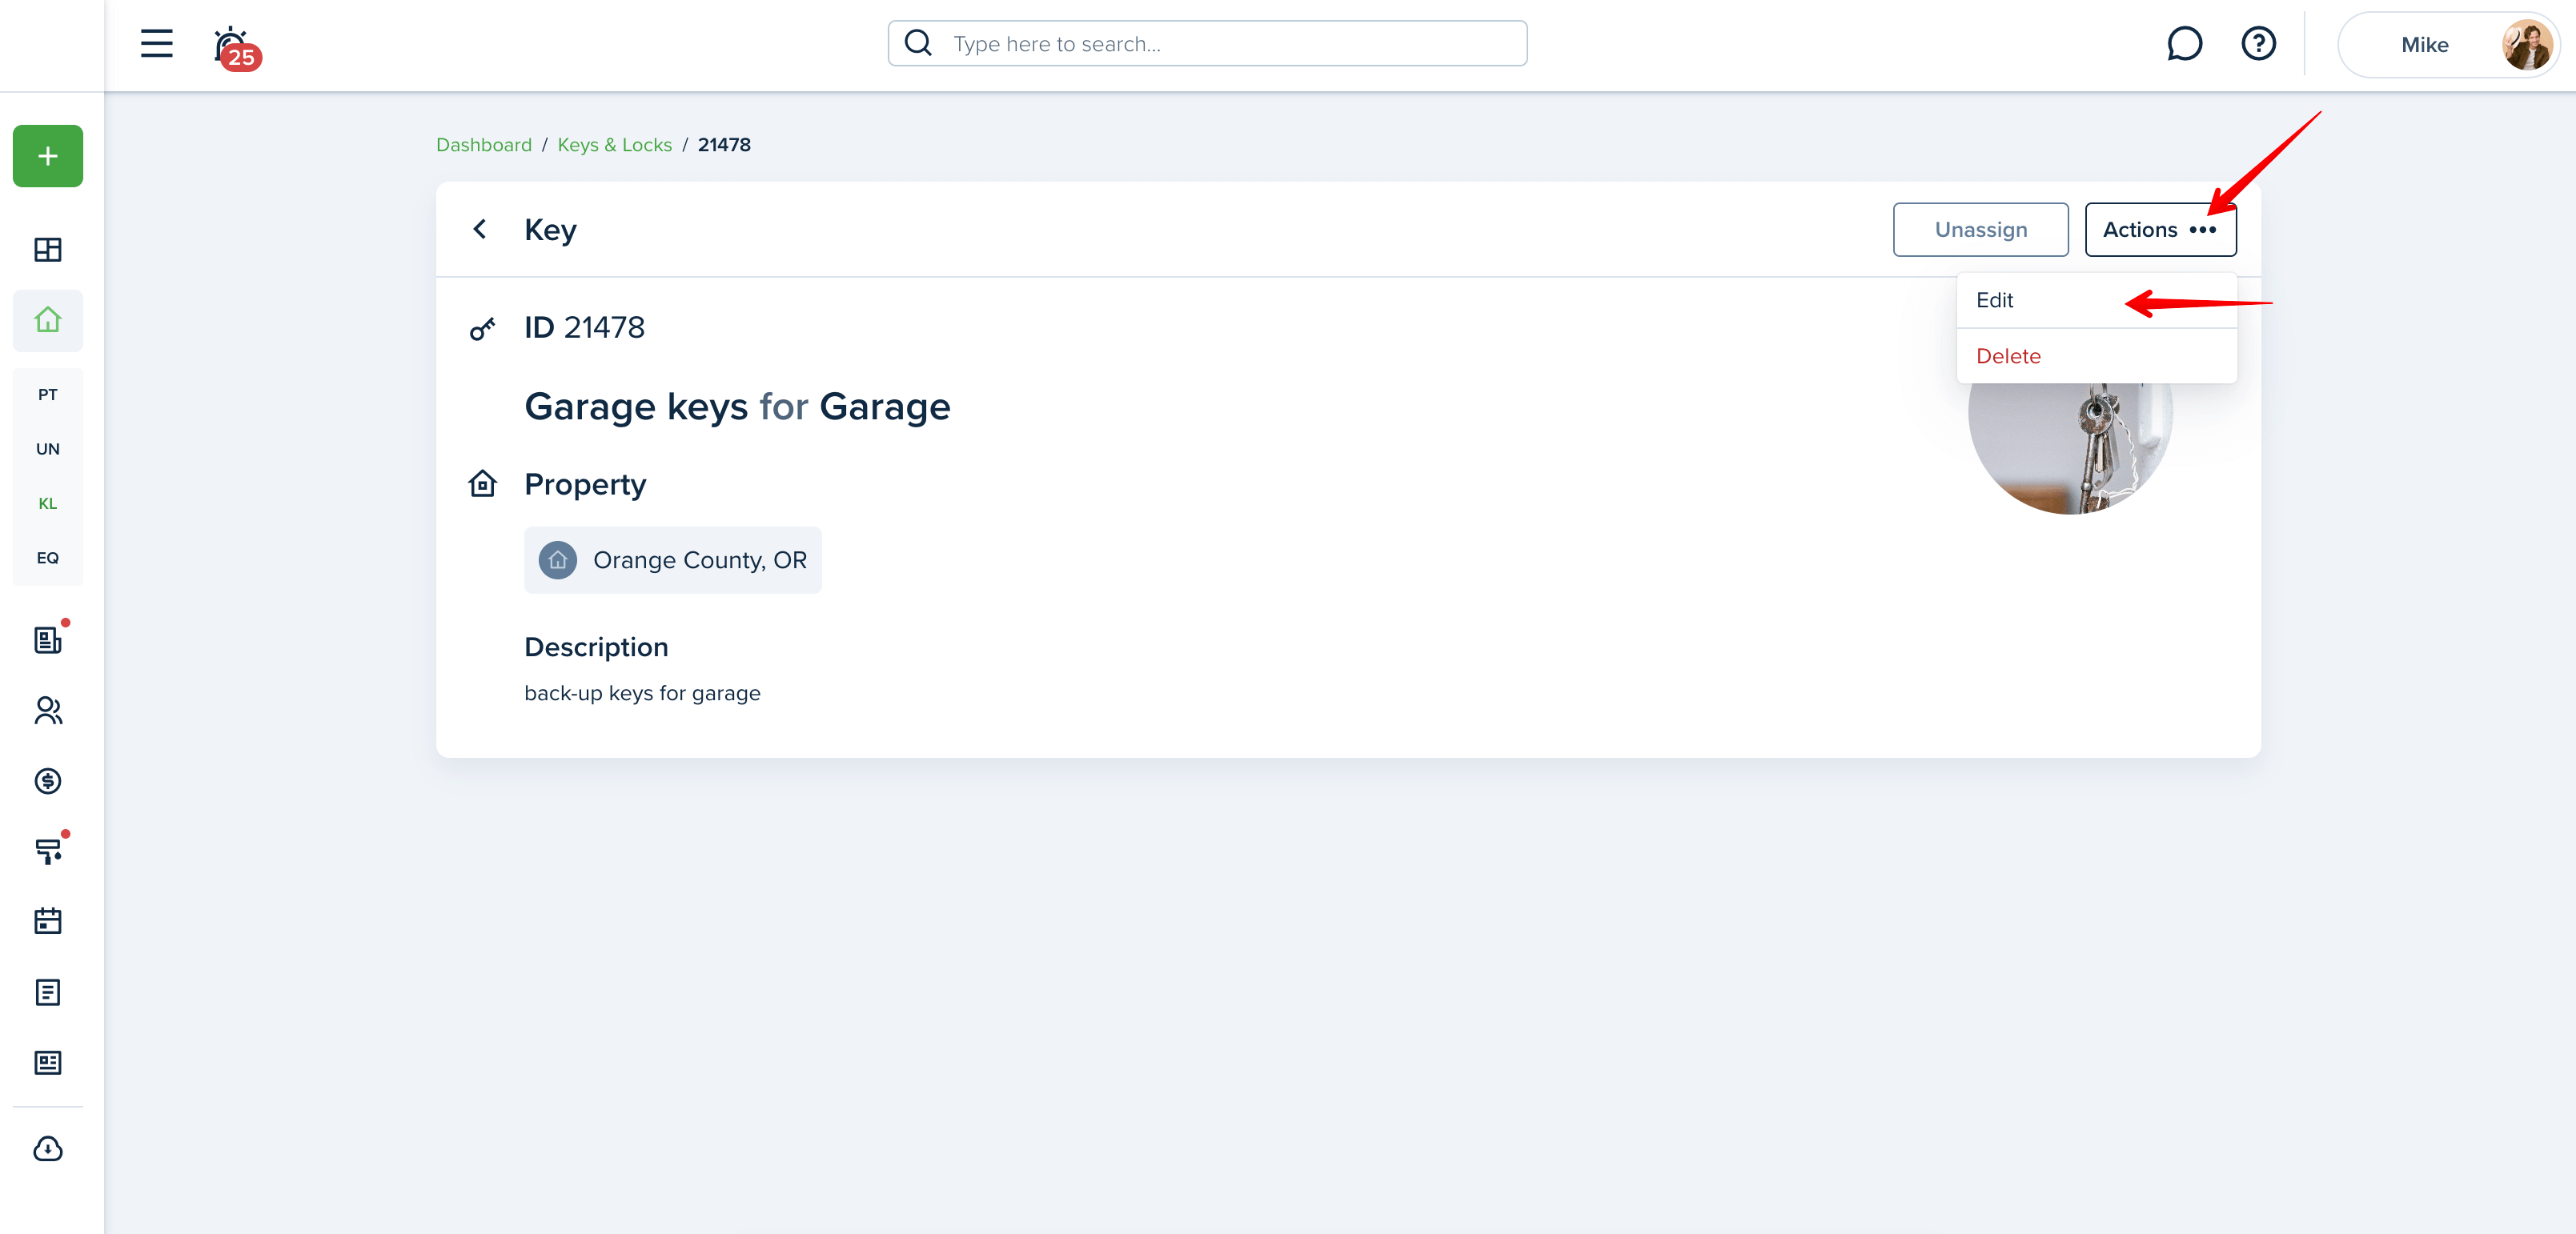Open the chat messages icon
This screenshot has width=2576, height=1234.
point(2184,44)
